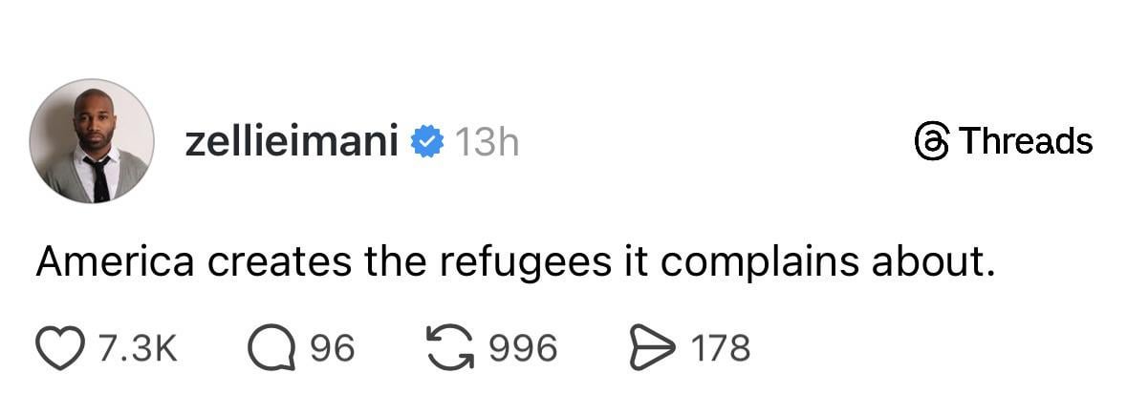Click the 13h post timestamp
Image resolution: width=1127 pixels, height=394 pixels.
(x=486, y=142)
